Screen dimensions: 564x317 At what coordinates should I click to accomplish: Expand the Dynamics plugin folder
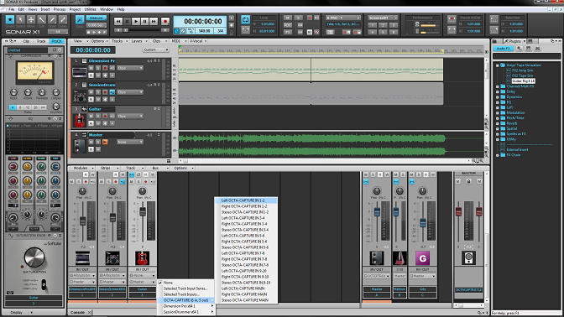click(x=498, y=97)
